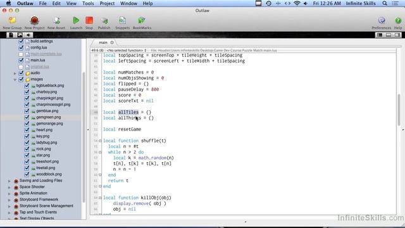Click Infinite Skills user menu
Image resolution: width=405 pixels, height=228 pixels.
(361, 3)
